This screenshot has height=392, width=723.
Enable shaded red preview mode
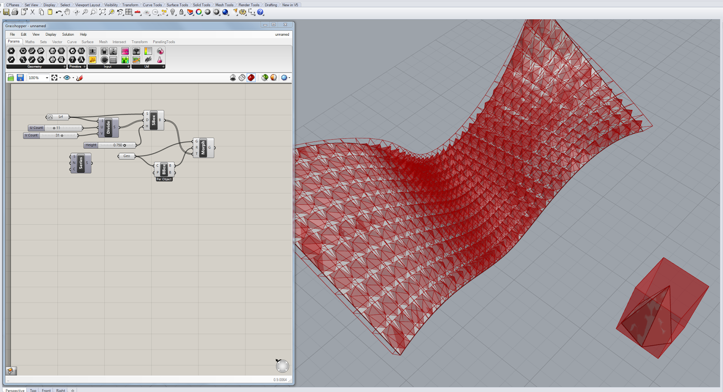[x=251, y=78]
